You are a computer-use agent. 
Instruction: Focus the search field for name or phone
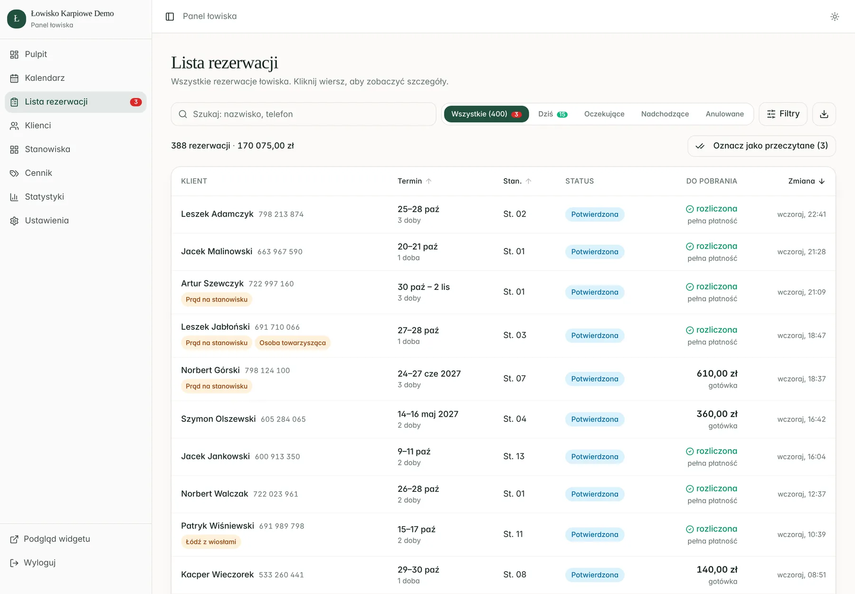(304, 114)
